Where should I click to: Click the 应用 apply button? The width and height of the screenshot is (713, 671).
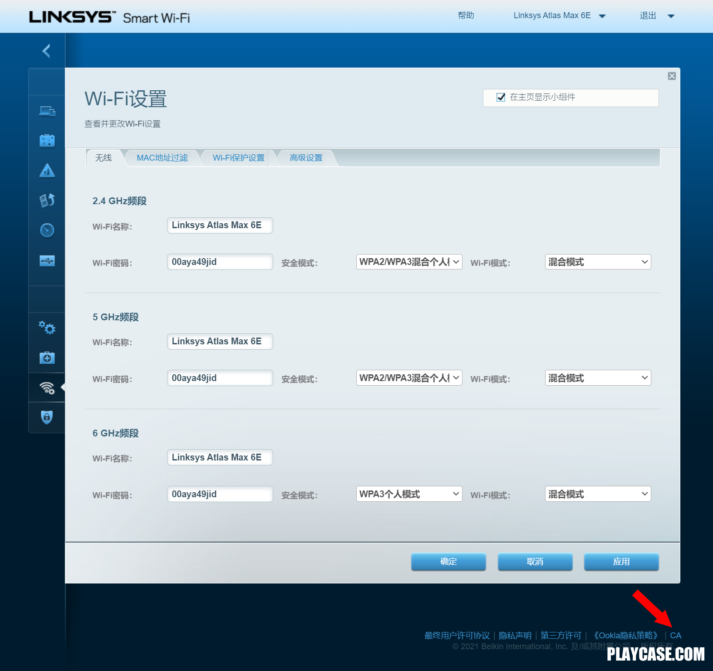pos(621,562)
